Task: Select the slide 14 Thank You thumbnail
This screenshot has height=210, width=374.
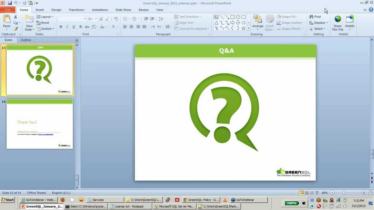Action: (x=40, y=124)
